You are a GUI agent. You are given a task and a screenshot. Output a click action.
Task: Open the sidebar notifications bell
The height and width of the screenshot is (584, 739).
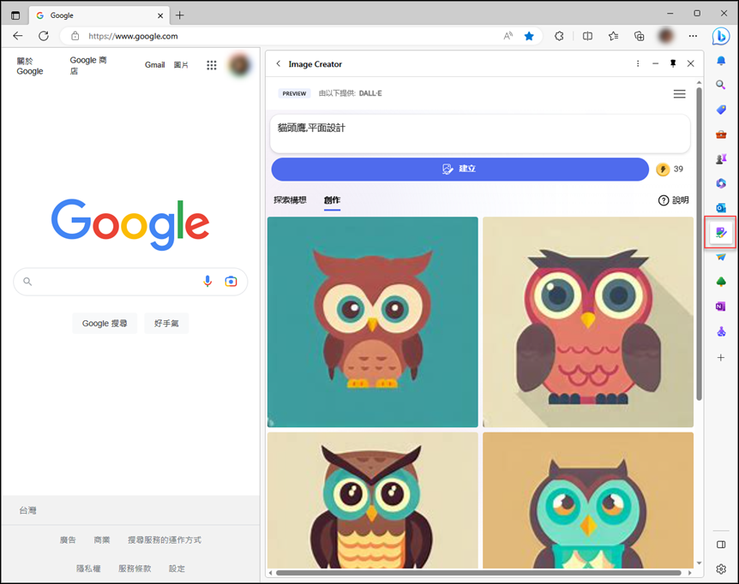tap(721, 61)
